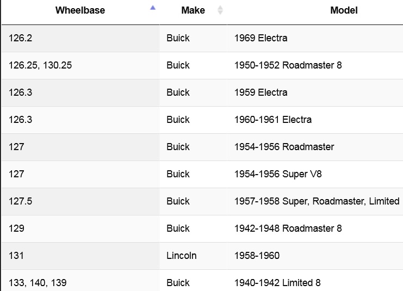The height and width of the screenshot is (291, 403).
Task: Click the 1959 Electra row model
Action: pyautogui.click(x=261, y=92)
